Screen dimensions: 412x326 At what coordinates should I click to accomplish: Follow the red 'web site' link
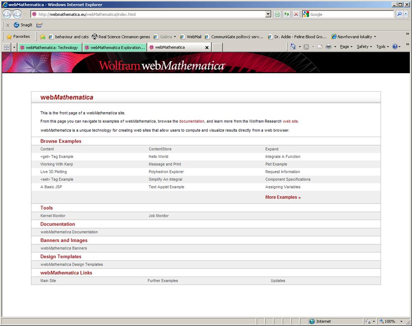click(x=290, y=121)
